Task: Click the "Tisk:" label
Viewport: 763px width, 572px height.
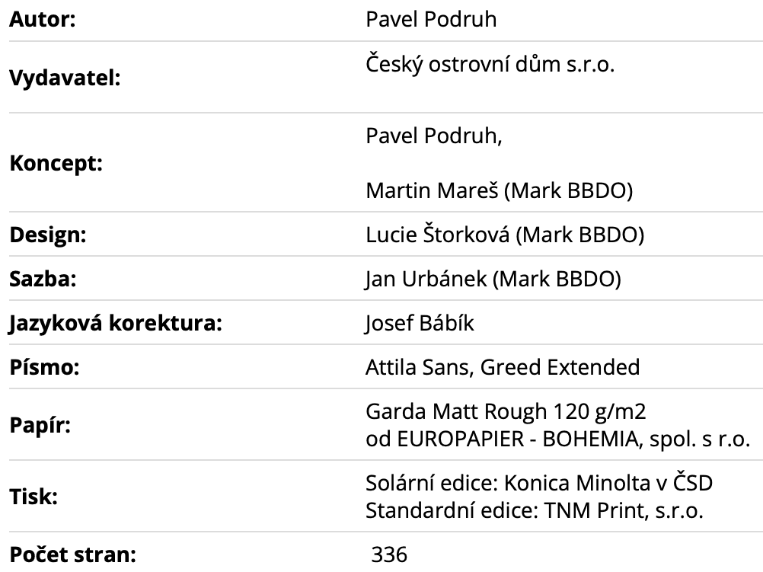Action: [33, 497]
